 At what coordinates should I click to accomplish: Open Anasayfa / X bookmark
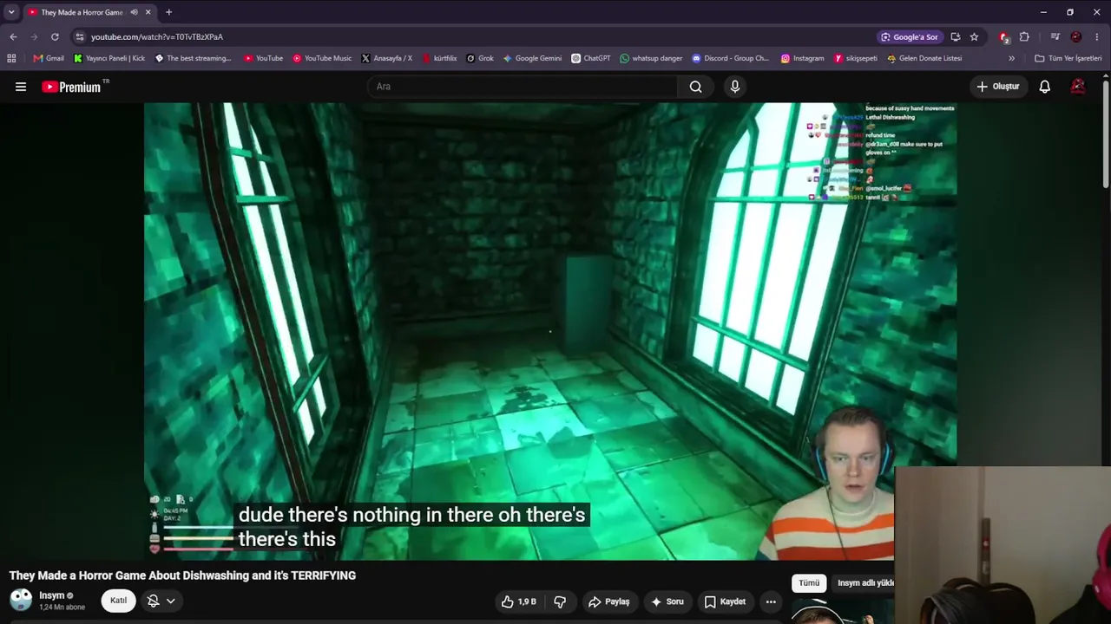click(386, 58)
